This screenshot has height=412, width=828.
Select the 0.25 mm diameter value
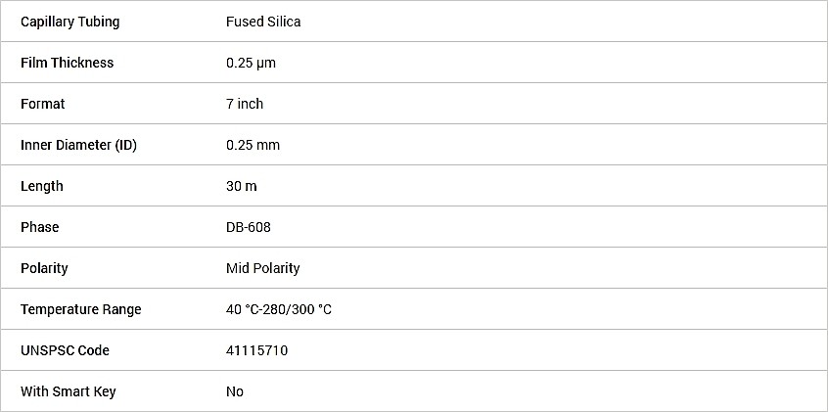click(253, 145)
